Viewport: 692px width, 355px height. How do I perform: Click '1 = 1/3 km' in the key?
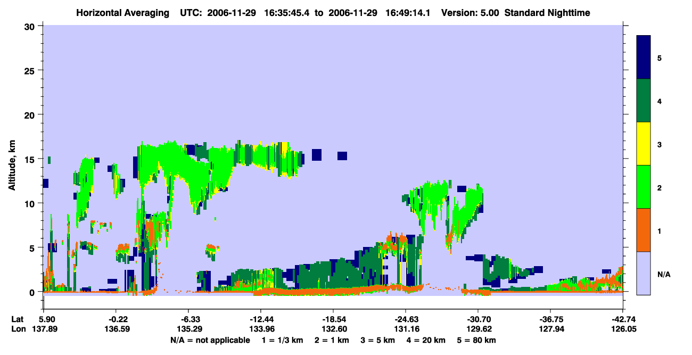pos(283,340)
